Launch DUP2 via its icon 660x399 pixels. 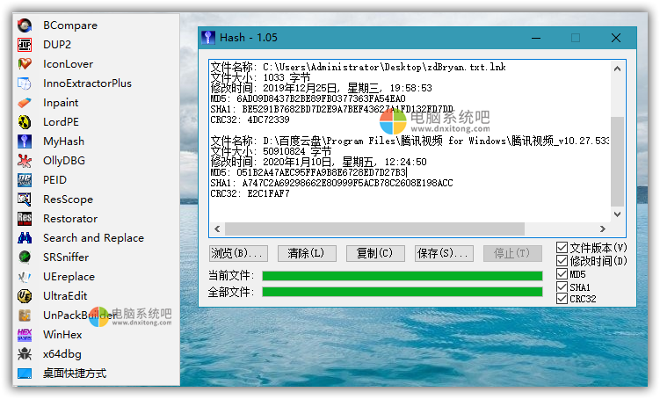(x=25, y=45)
